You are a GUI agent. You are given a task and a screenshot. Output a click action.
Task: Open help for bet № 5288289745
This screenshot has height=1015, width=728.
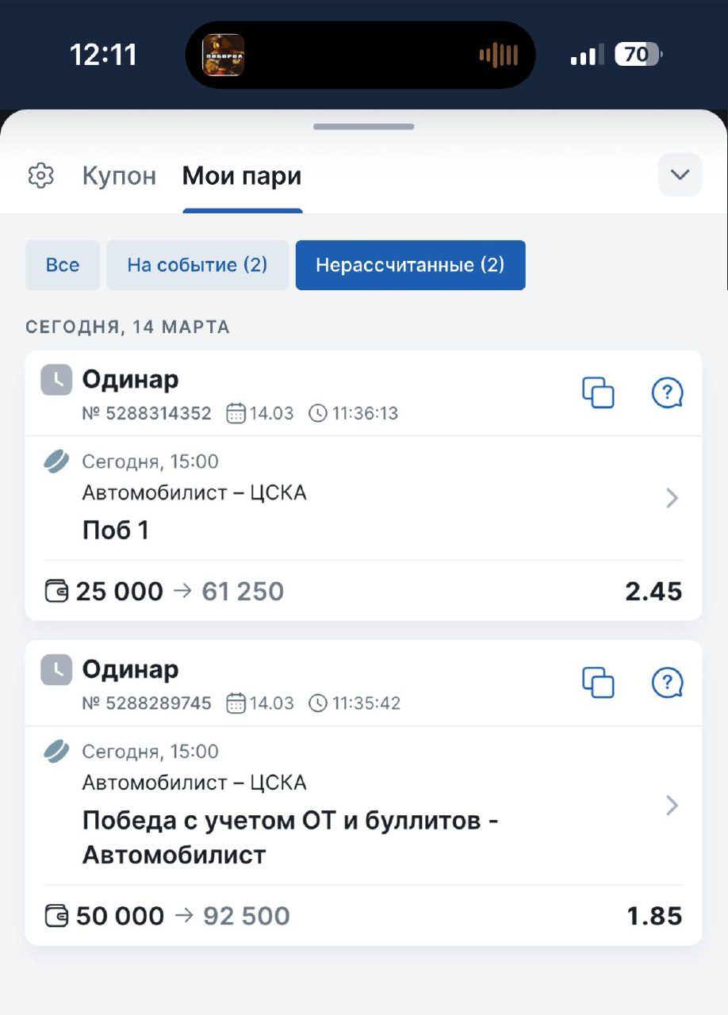pyautogui.click(x=667, y=682)
